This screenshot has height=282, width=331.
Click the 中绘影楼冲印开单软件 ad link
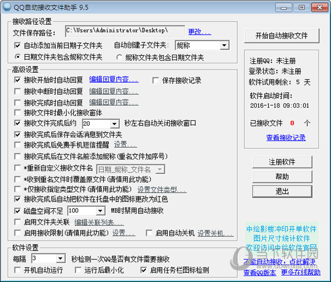click(x=281, y=229)
